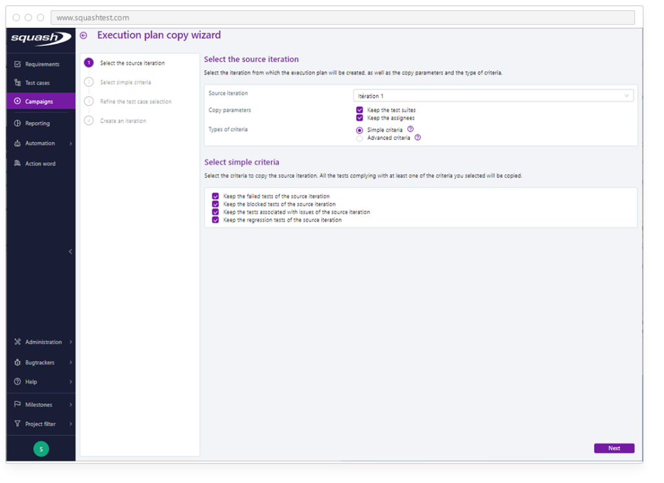664x483 pixels.
Task: Click the Campaigns play icon
Action: point(18,101)
